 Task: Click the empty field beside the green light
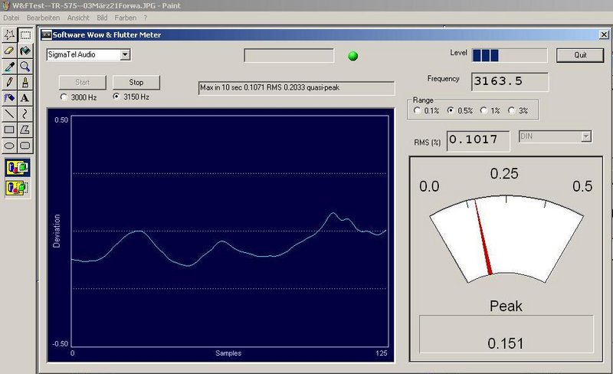pyautogui.click(x=289, y=55)
